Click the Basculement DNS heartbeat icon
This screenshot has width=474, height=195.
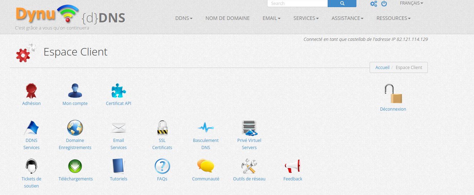point(206,128)
